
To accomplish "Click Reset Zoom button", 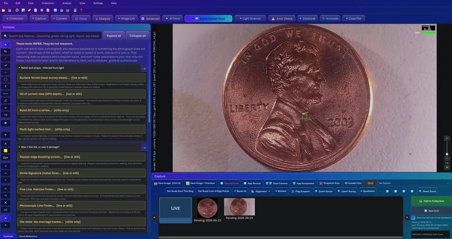I will click(427, 191).
